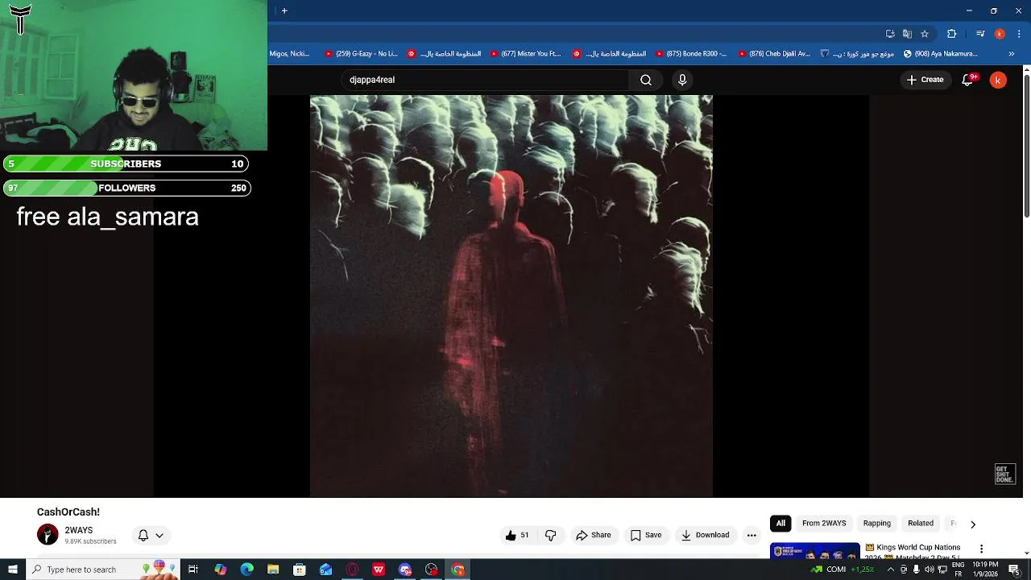Image resolution: width=1031 pixels, height=580 pixels.
Task: Open YouTube notifications bell
Action: [x=968, y=80]
